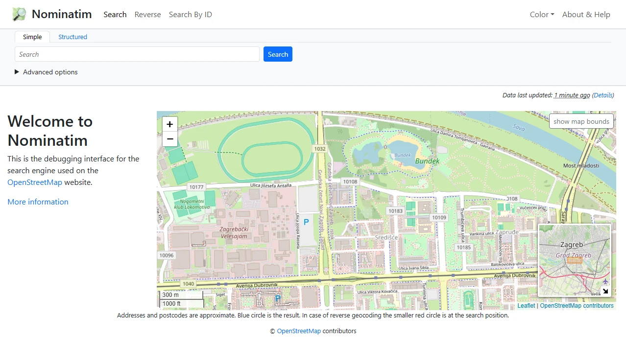Open About & Help page

tap(586, 15)
